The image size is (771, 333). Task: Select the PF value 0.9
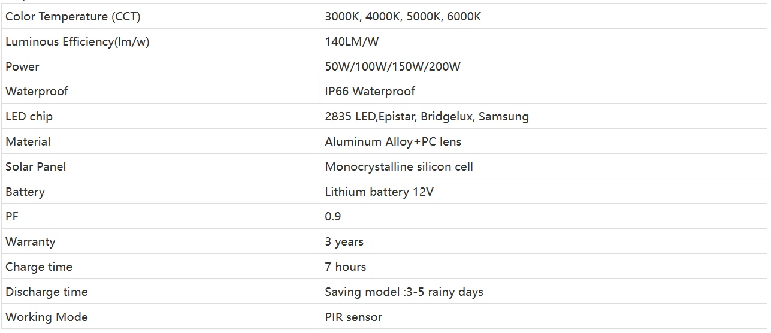pyautogui.click(x=333, y=217)
